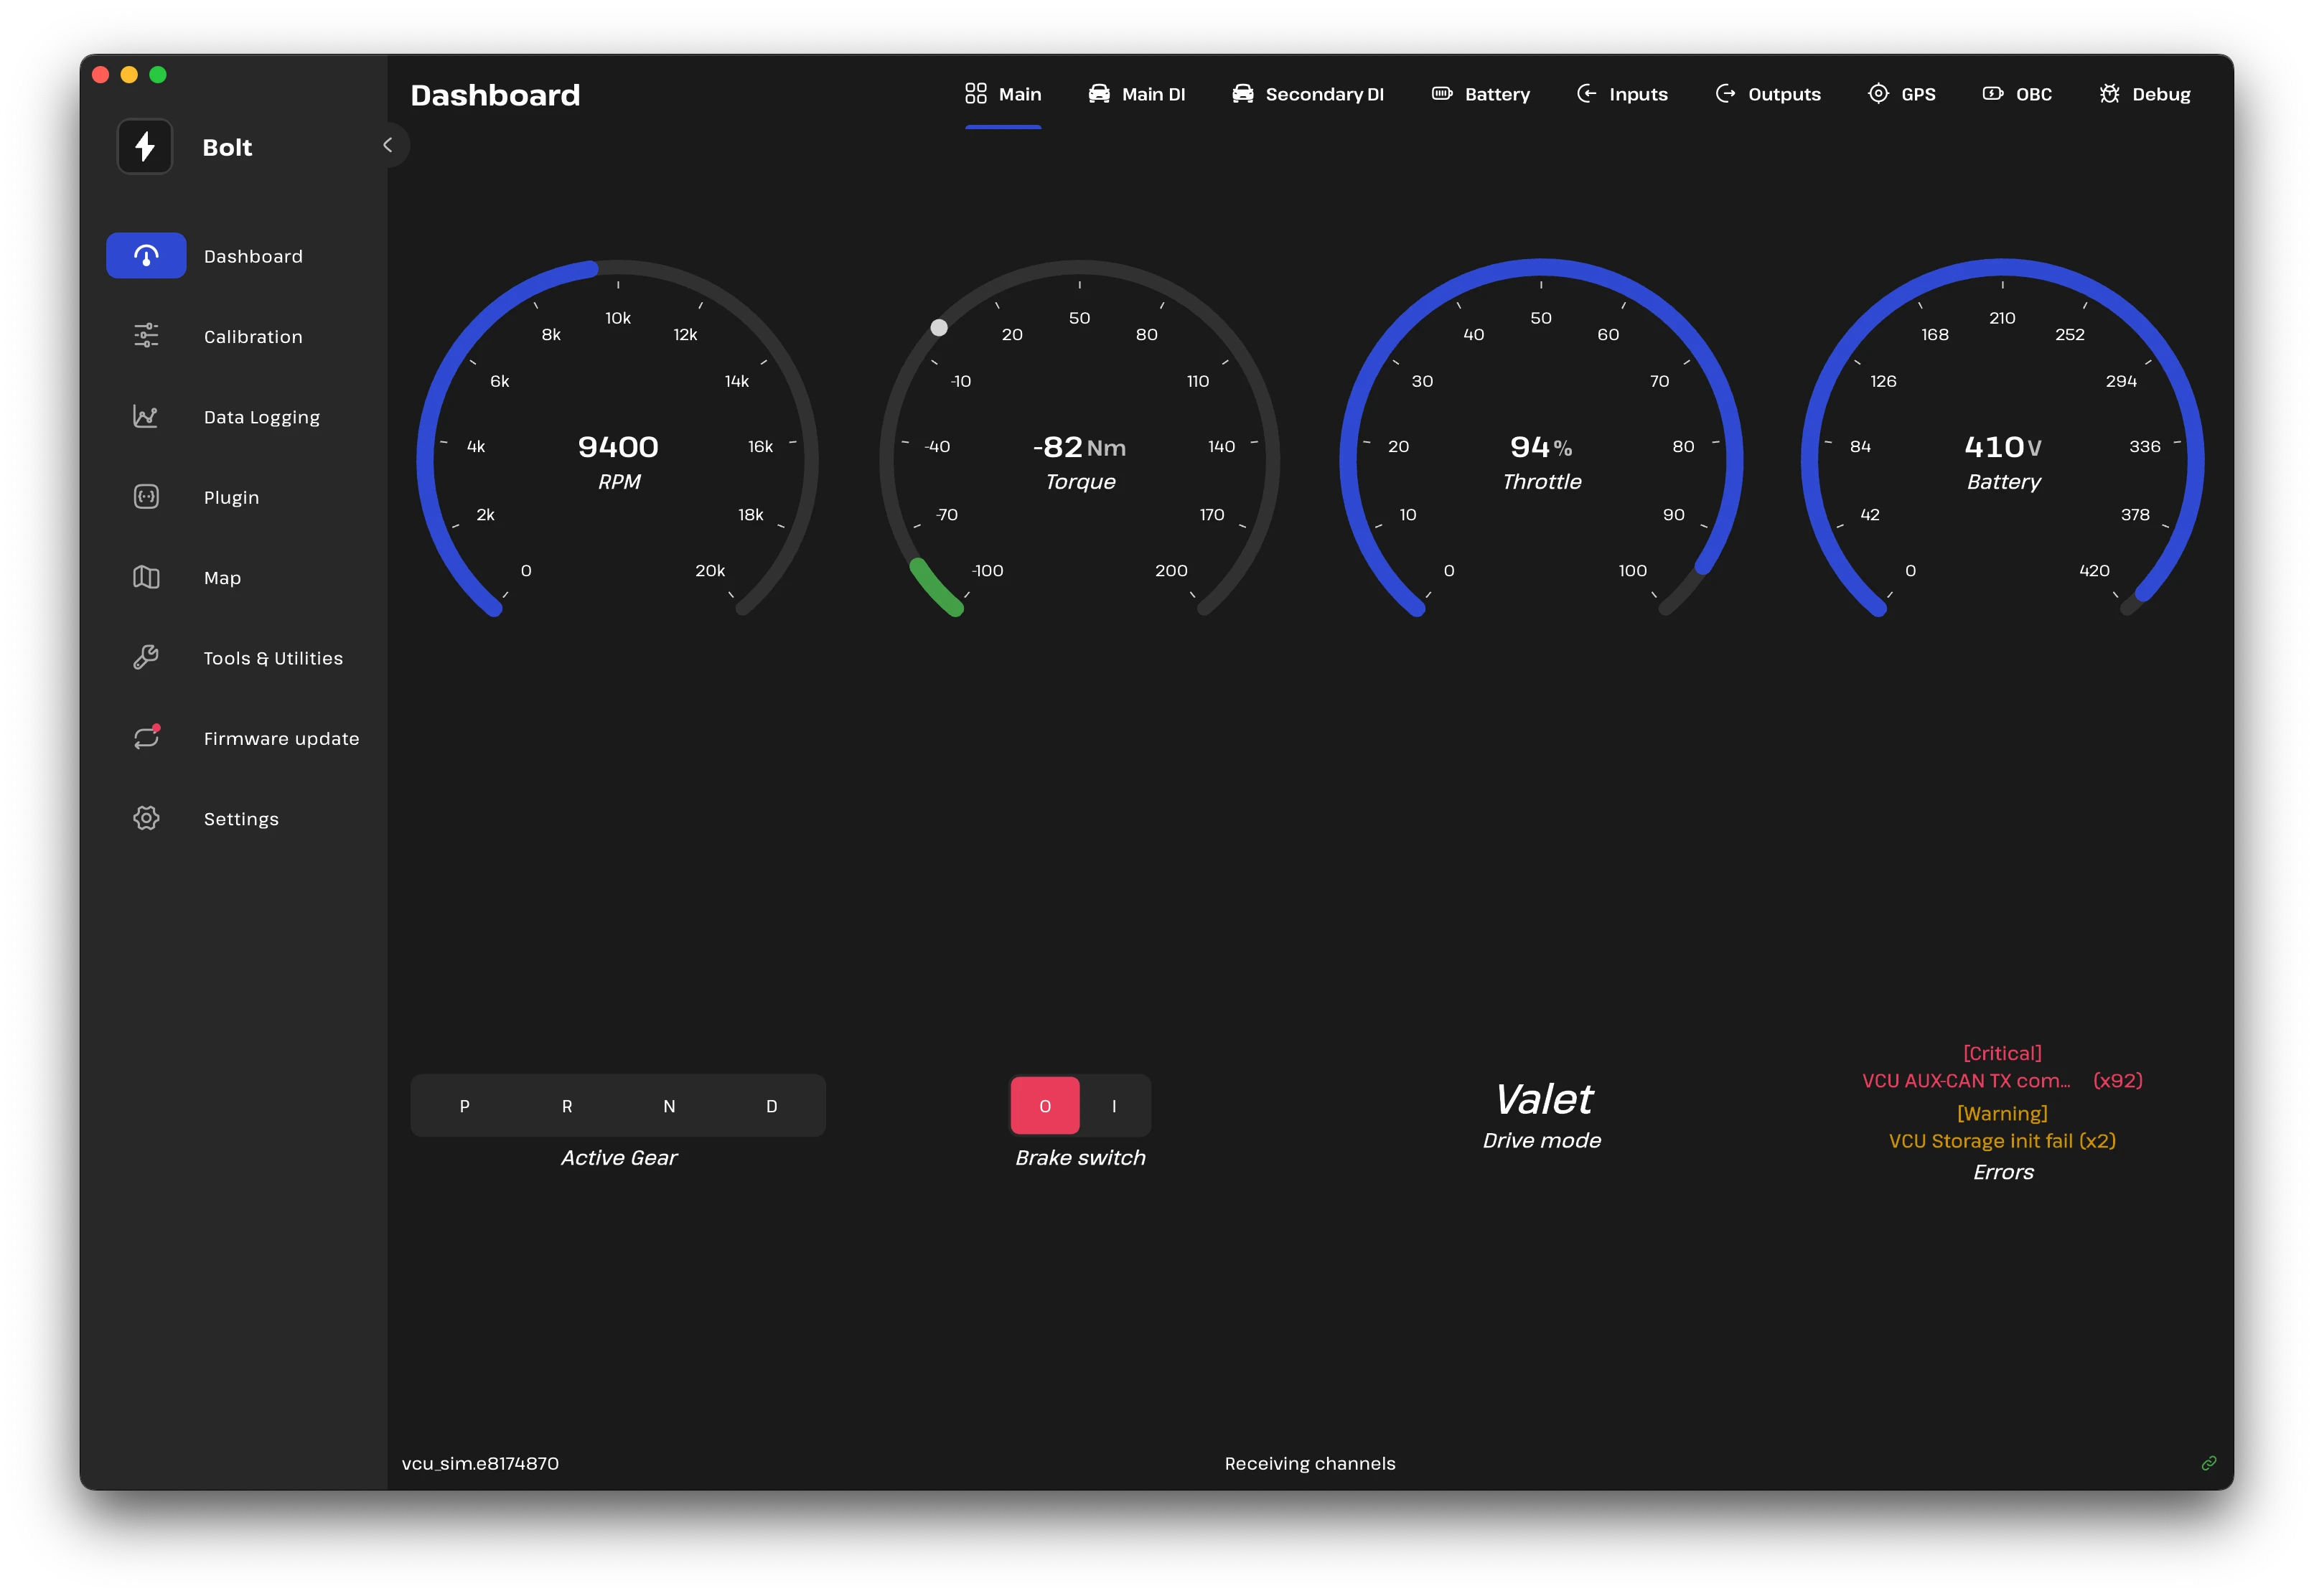Open Data Logging via its chart icon
This screenshot has height=1596, width=2314.
point(146,416)
